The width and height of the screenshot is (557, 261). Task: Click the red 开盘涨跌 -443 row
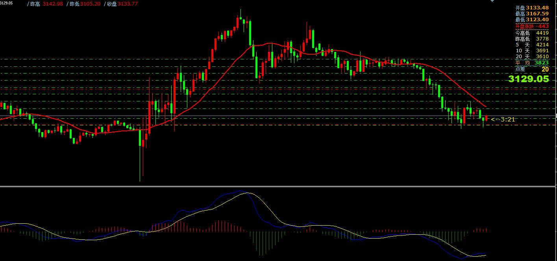tap(532, 26)
